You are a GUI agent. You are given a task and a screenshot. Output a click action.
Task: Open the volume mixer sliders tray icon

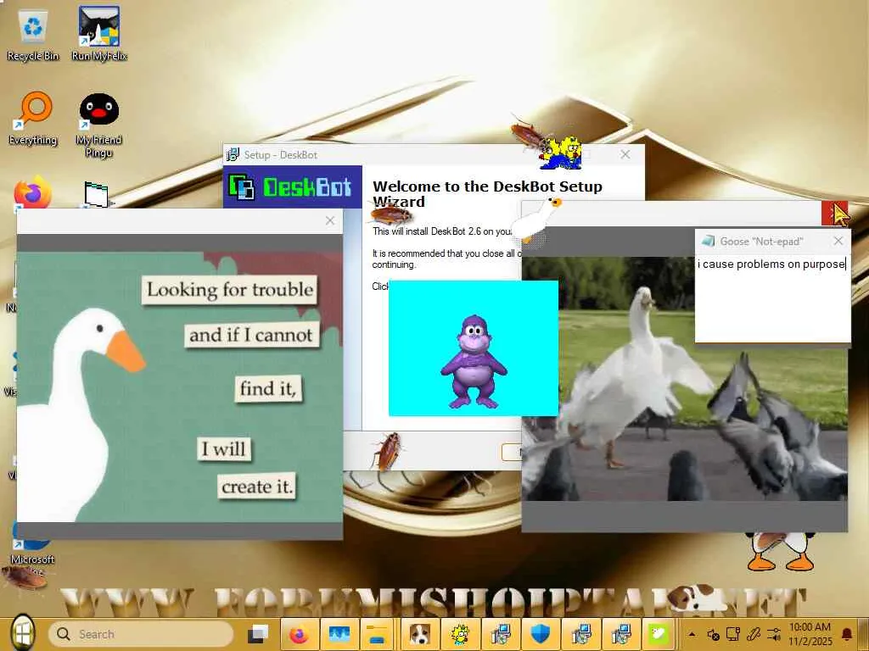coord(774,634)
